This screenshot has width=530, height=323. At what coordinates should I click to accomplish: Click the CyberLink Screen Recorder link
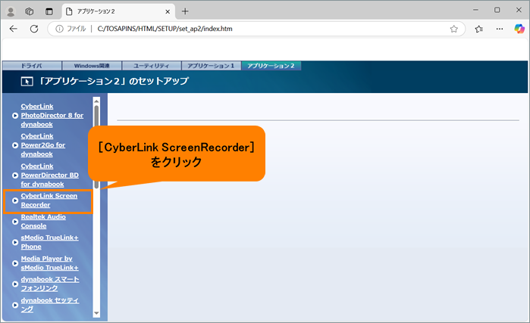(49, 200)
